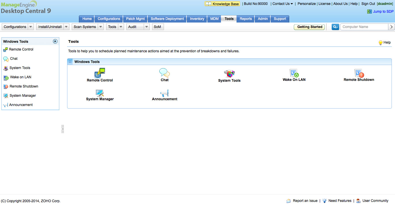Click the Build No:90000 text
This screenshot has height=212, width=395.
(x=256, y=4)
